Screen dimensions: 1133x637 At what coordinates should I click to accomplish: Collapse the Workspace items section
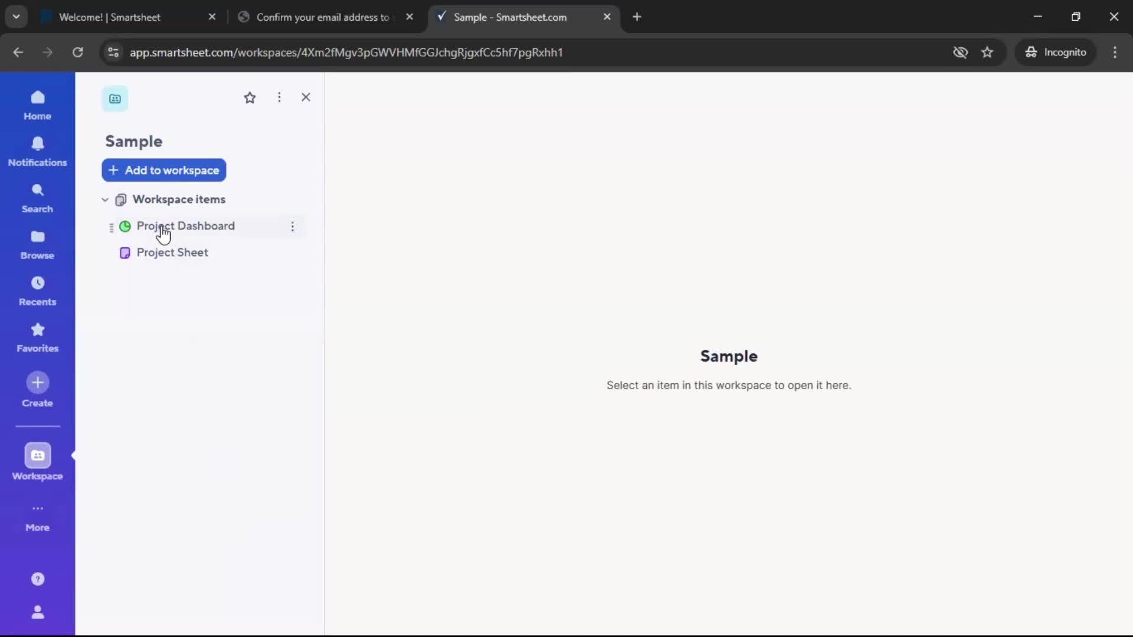point(104,200)
